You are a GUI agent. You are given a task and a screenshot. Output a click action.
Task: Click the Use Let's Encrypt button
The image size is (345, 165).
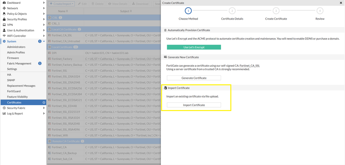pyautogui.click(x=194, y=47)
